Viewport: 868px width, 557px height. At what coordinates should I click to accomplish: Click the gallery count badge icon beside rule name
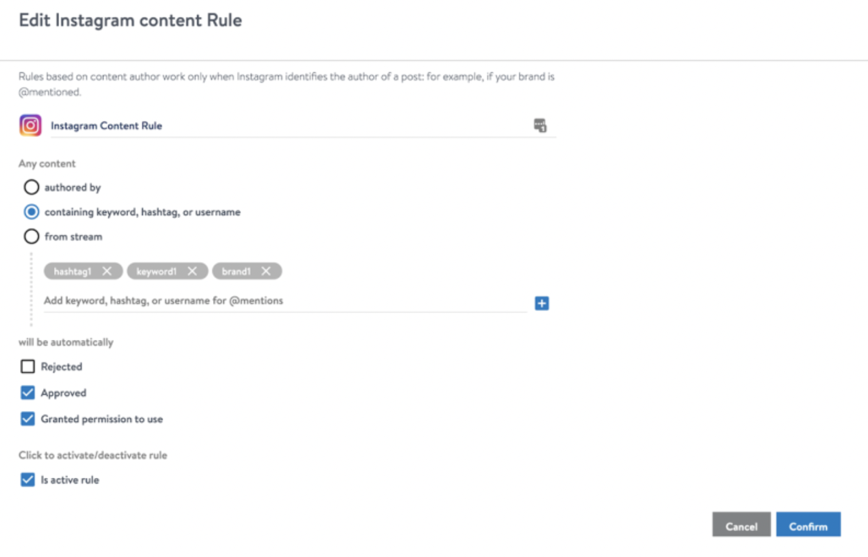[541, 125]
